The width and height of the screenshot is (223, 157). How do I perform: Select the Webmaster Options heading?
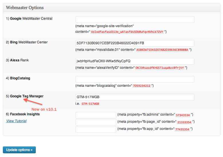click(x=25, y=8)
